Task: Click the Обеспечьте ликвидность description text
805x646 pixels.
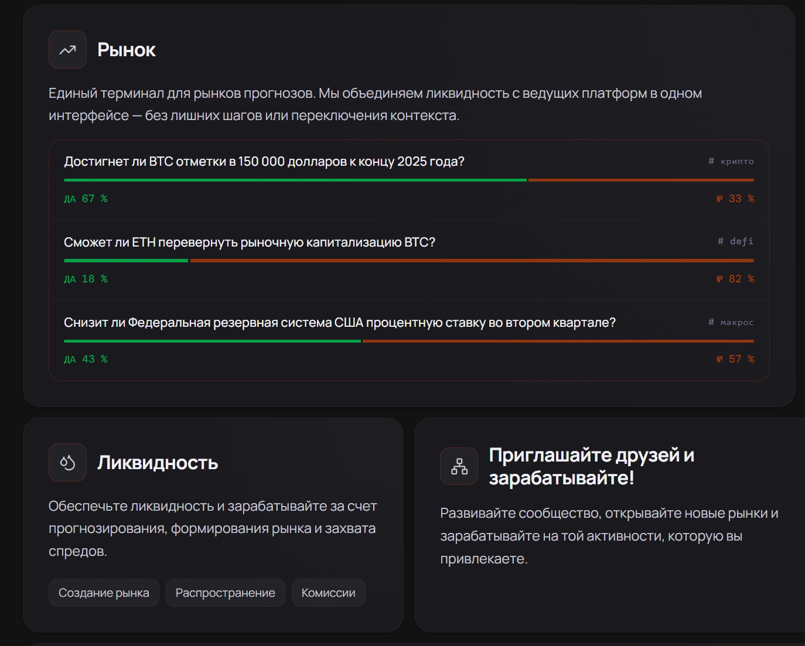Action: click(213, 528)
